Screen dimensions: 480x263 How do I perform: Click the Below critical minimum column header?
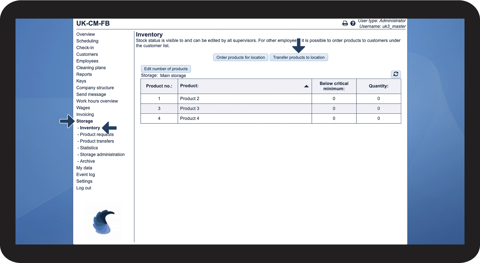(x=334, y=86)
